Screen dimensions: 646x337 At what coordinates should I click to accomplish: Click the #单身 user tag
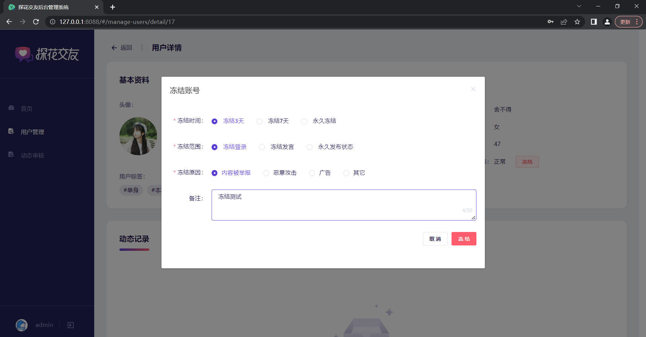coord(131,190)
